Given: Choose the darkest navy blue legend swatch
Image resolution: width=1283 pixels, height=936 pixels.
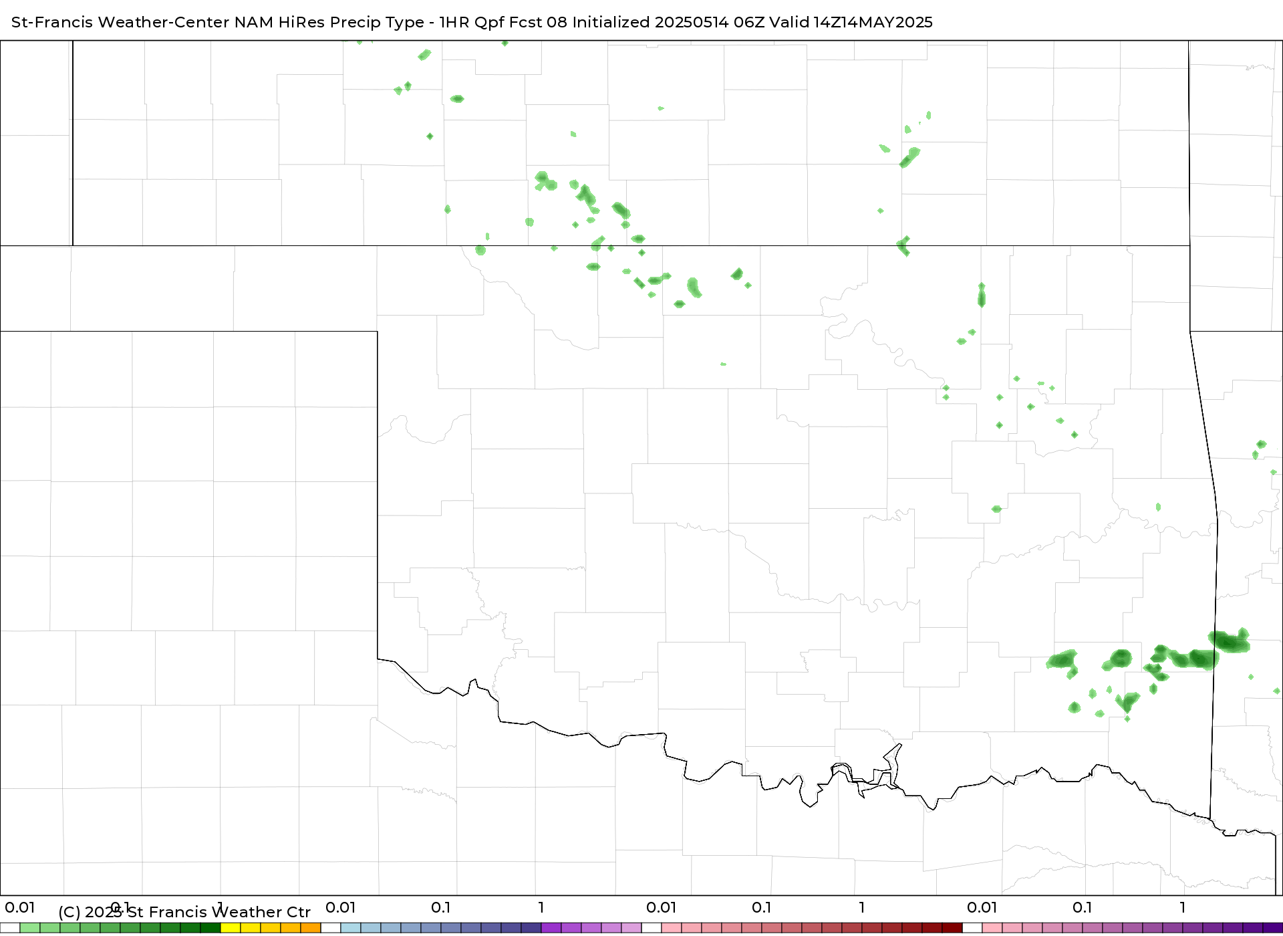Looking at the screenshot, I should click(x=531, y=928).
